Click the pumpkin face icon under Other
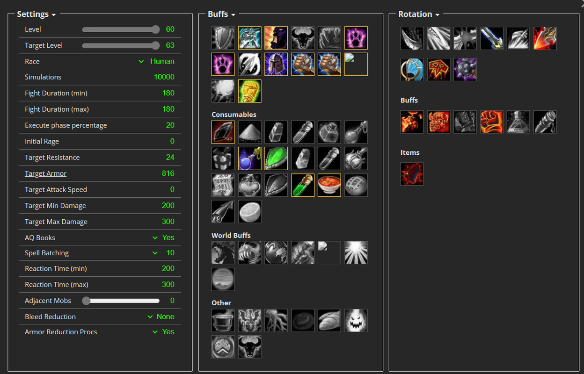Viewport: 584px width, 374px height. [356, 320]
